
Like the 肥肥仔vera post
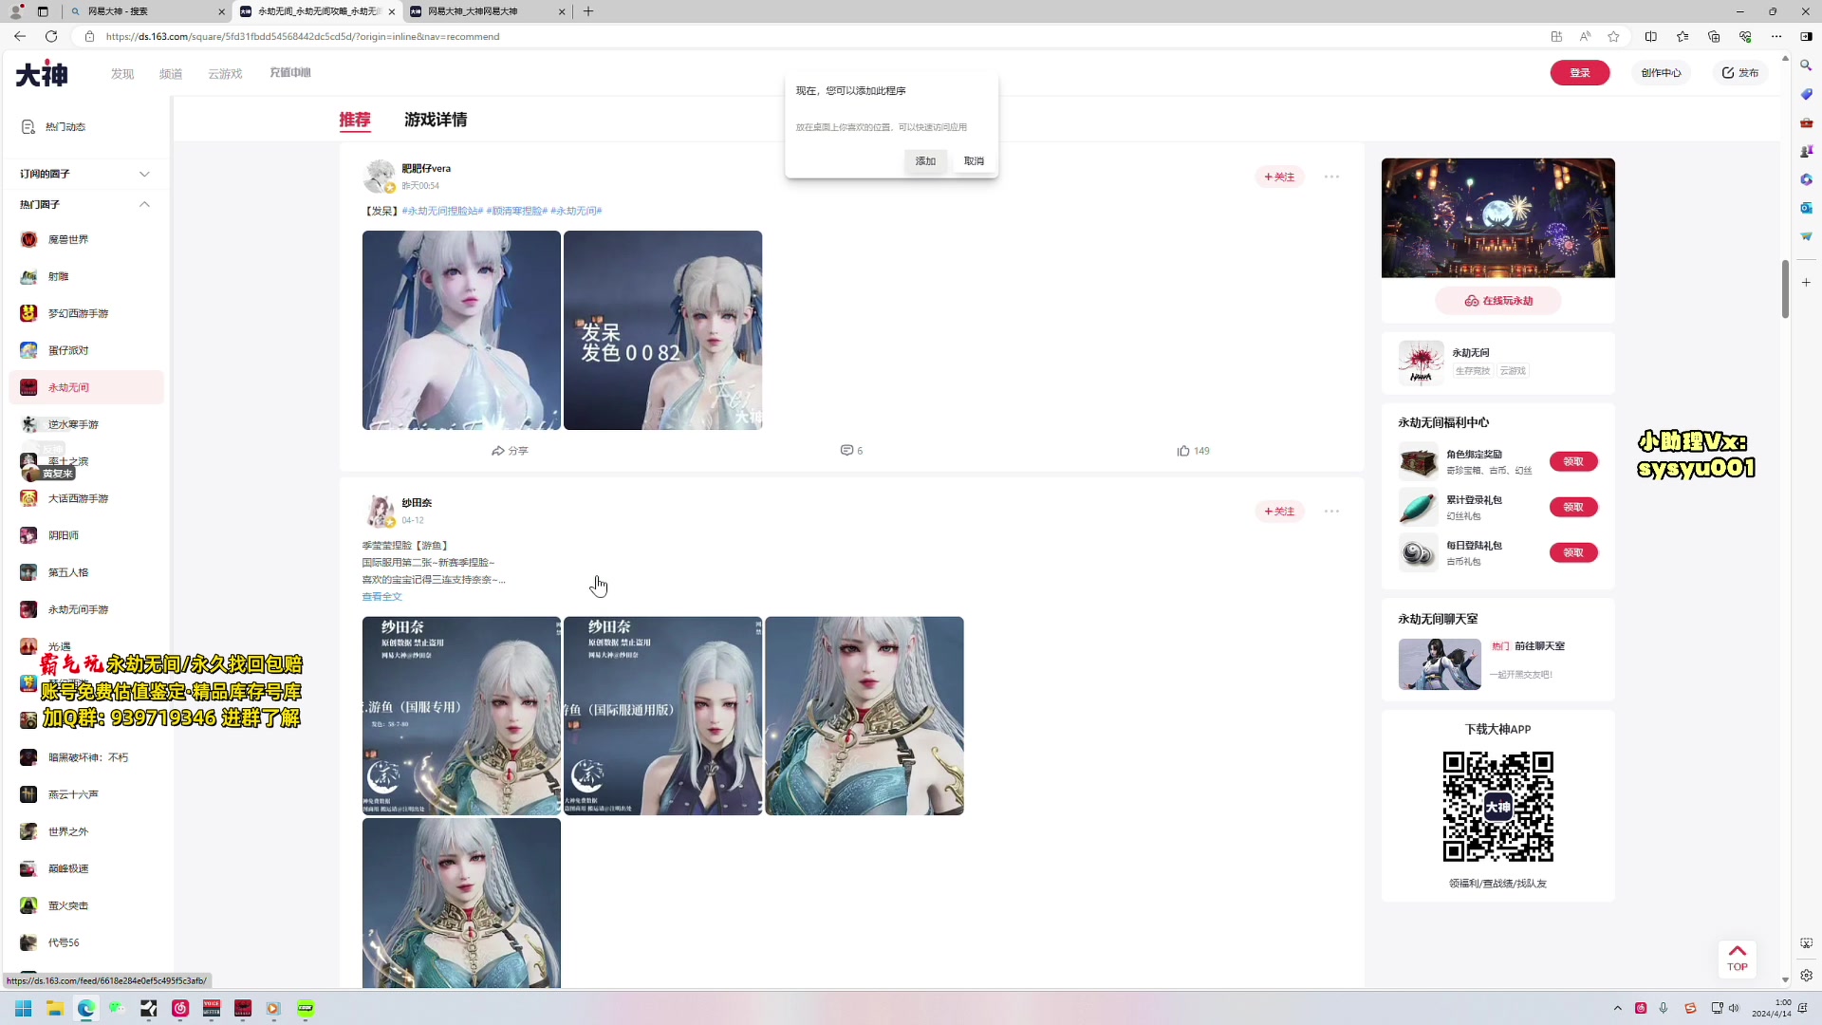click(1193, 451)
